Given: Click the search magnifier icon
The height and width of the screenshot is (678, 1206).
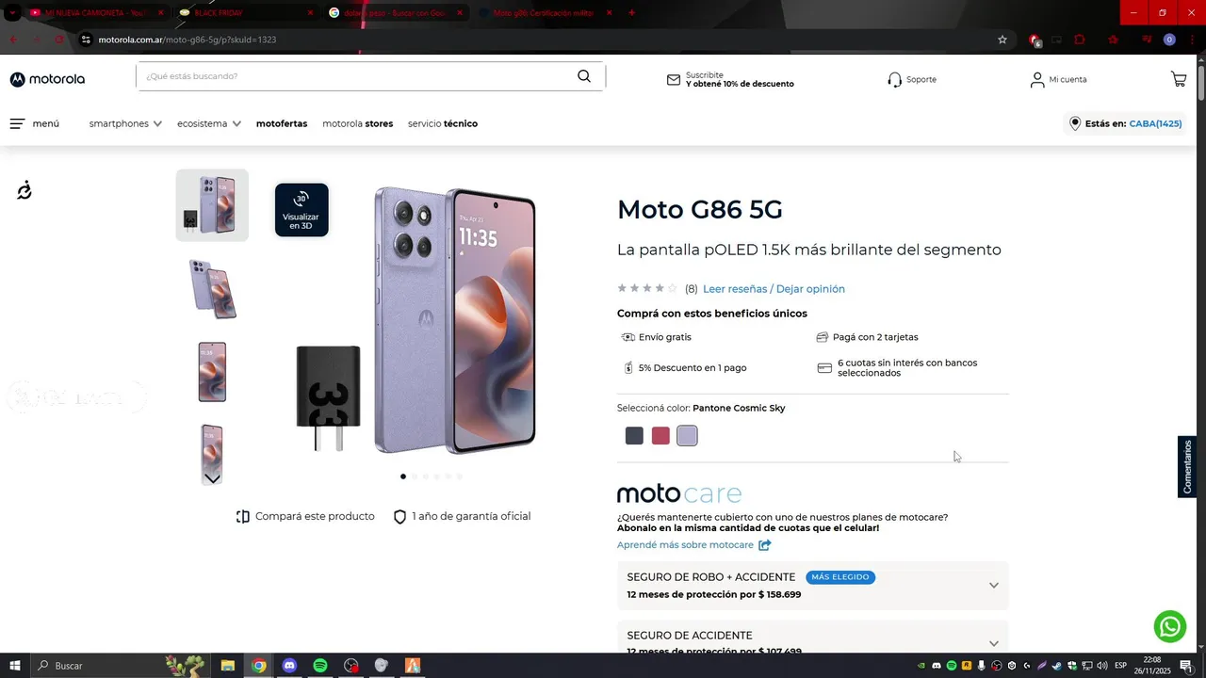Looking at the screenshot, I should point(584,76).
